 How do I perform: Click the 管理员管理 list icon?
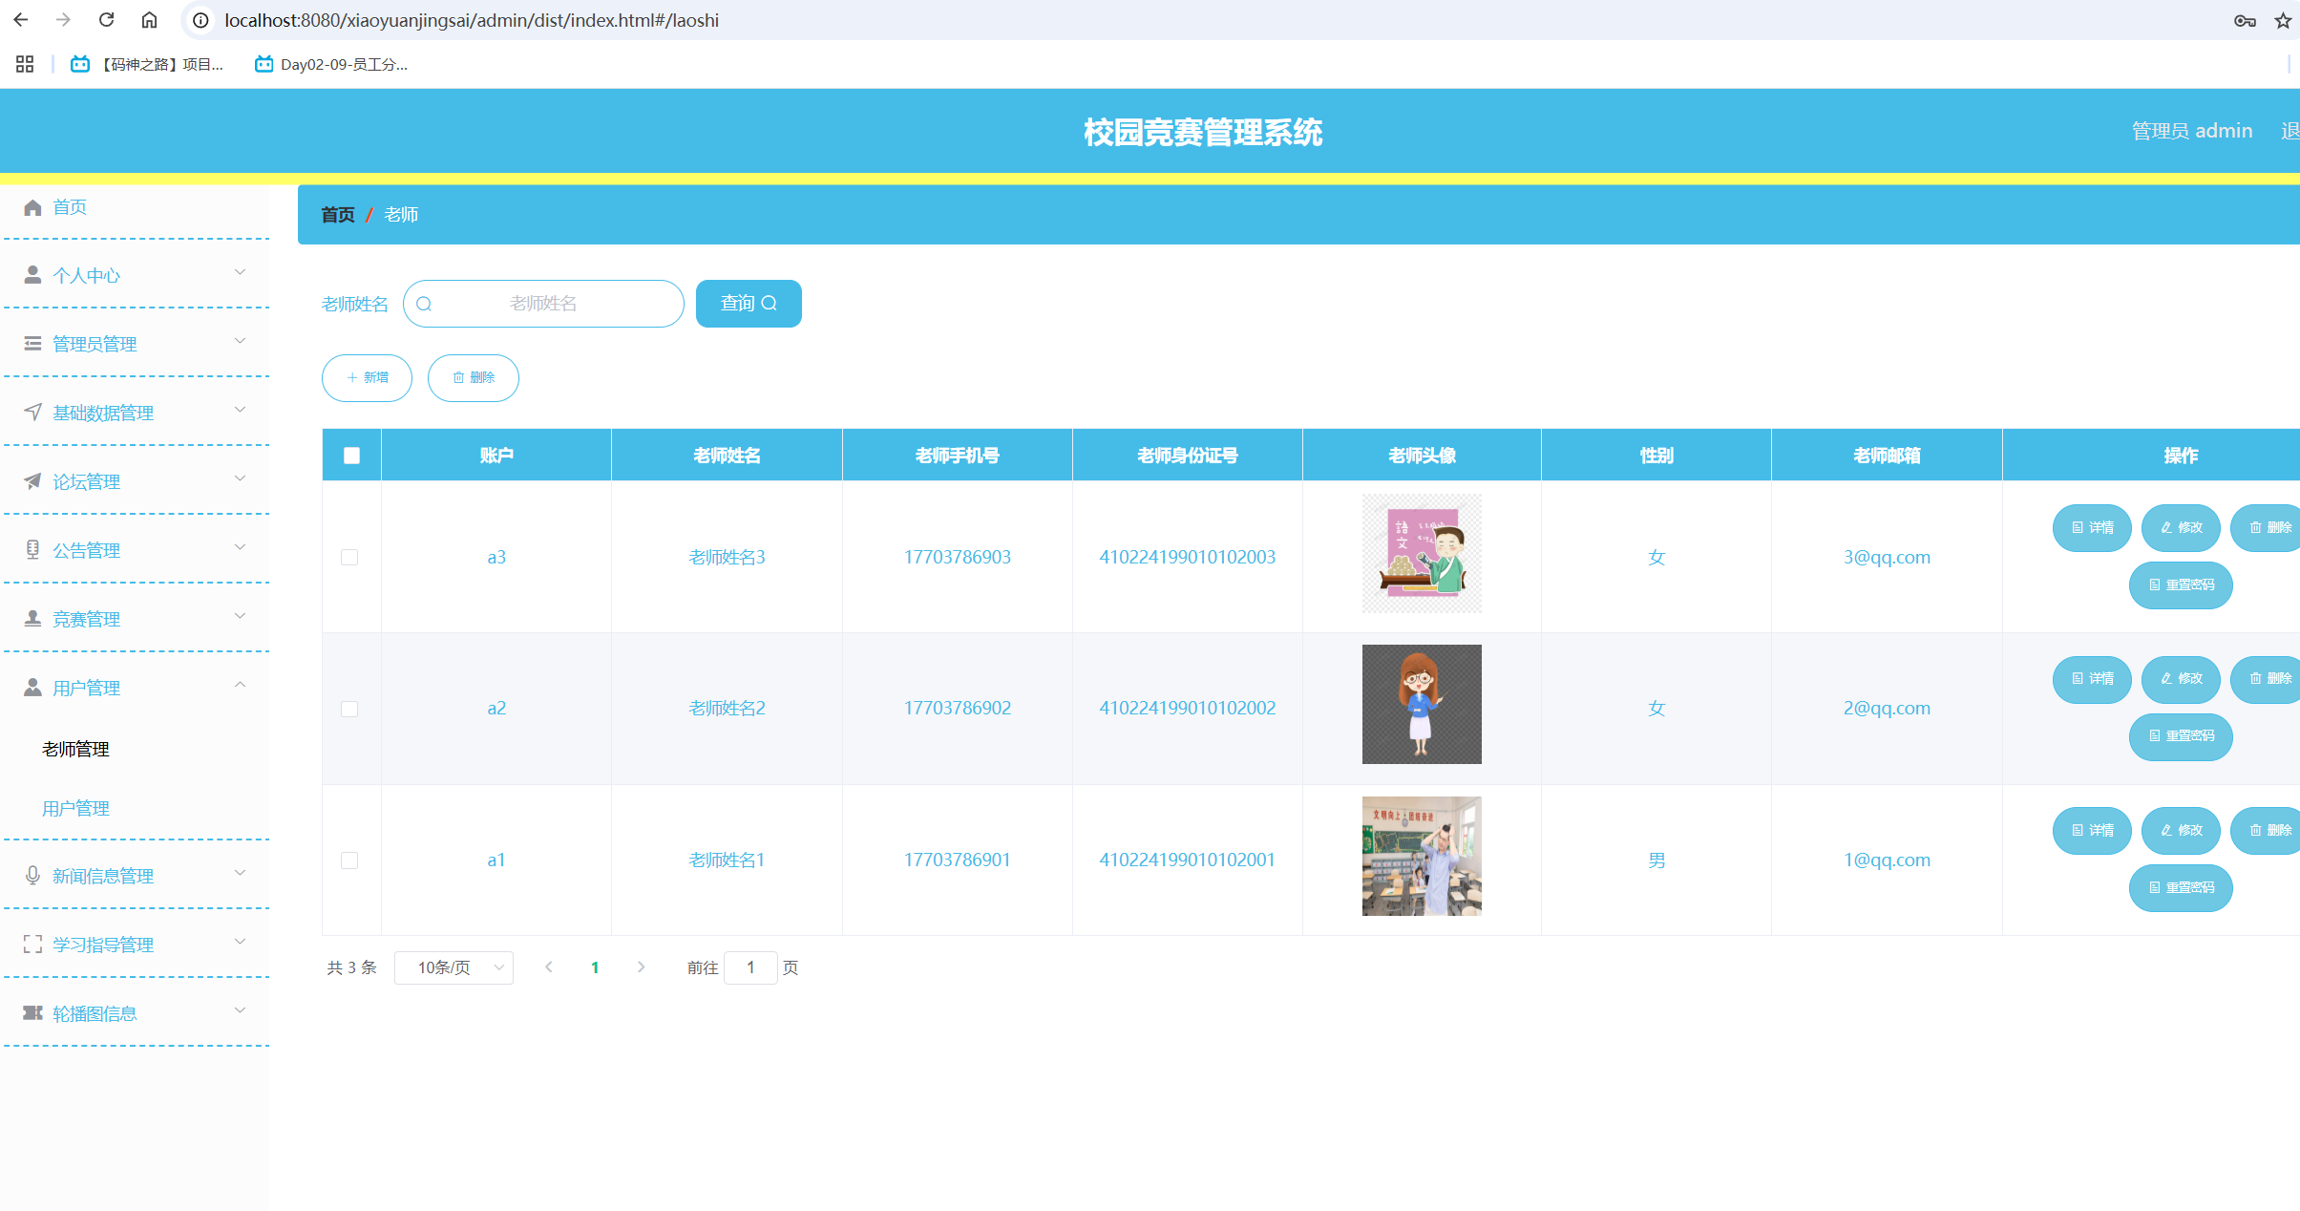pyautogui.click(x=32, y=344)
